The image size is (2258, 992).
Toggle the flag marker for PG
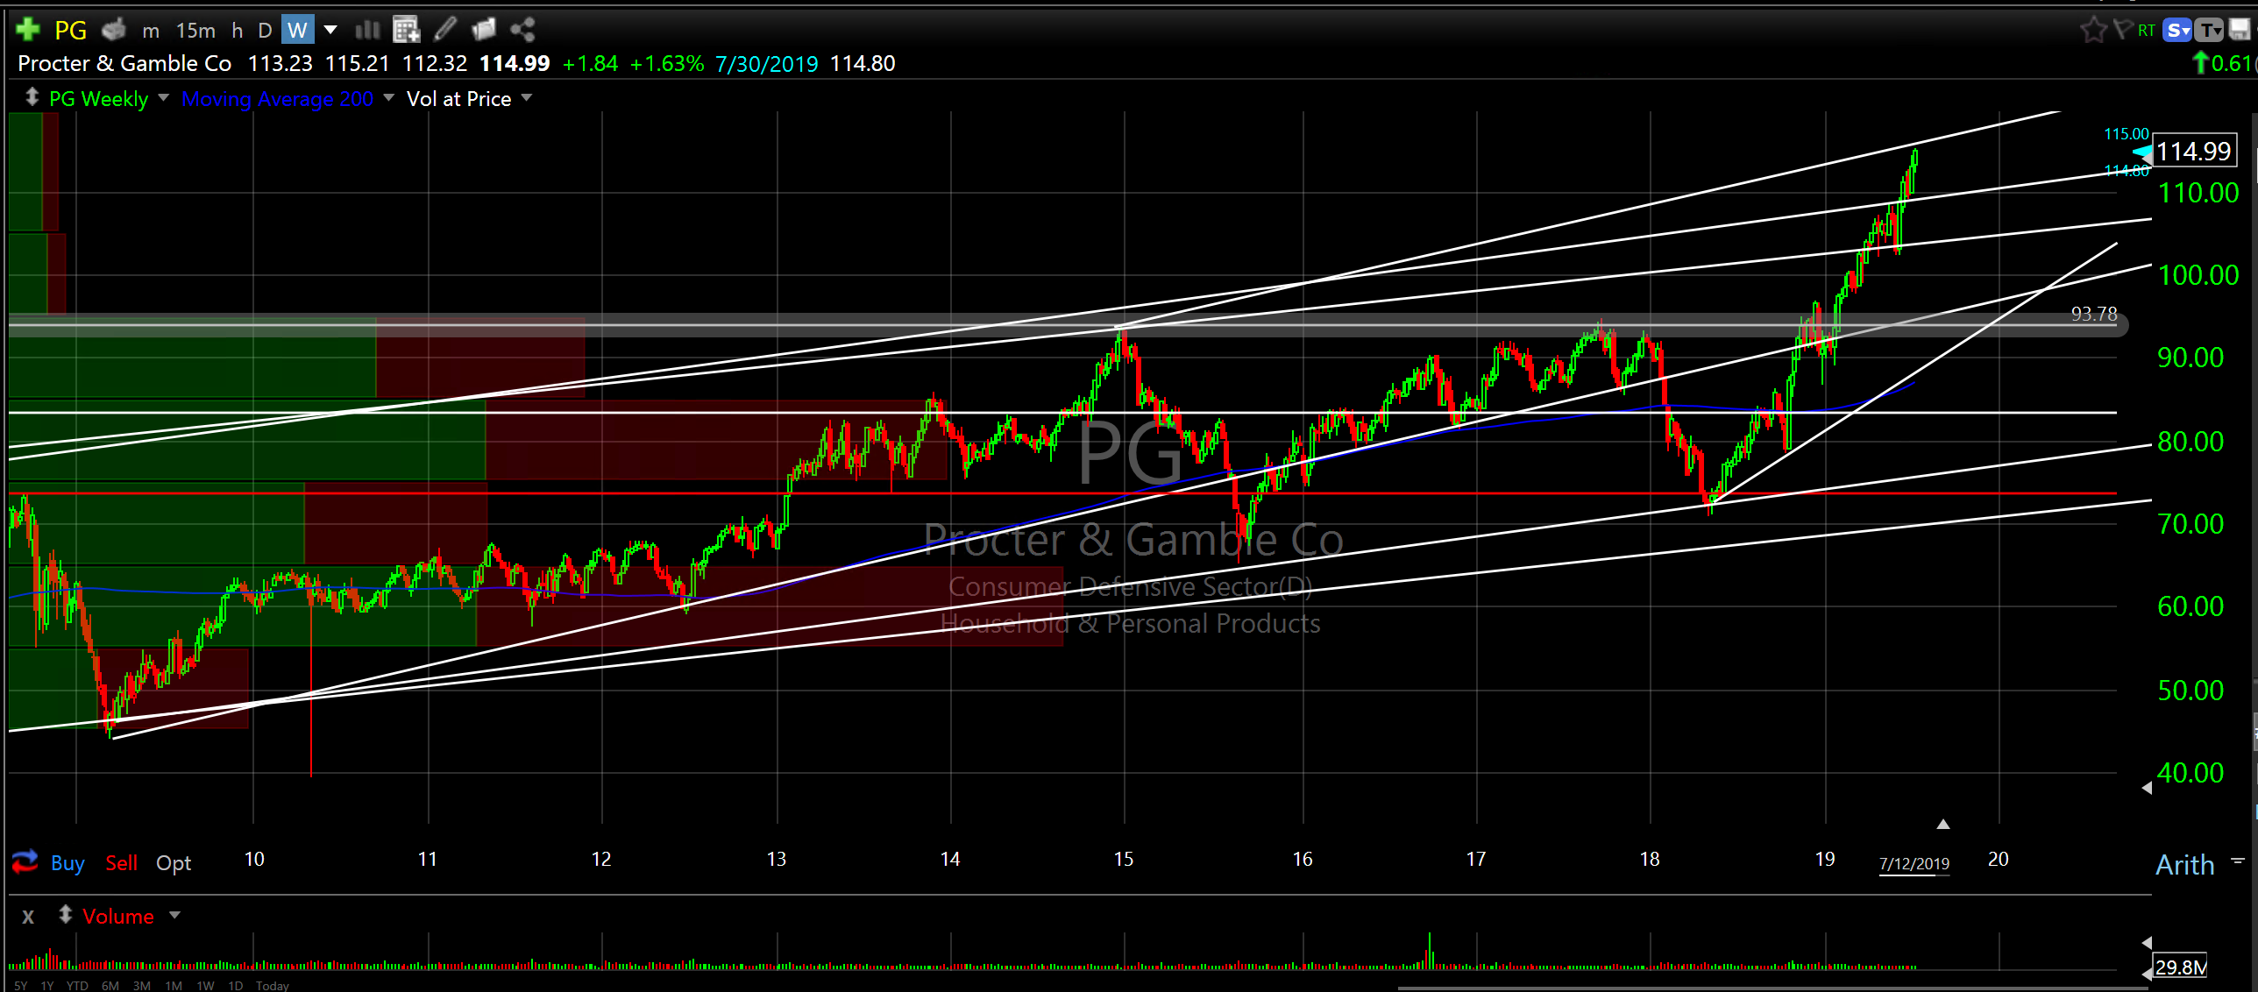coord(2122,31)
